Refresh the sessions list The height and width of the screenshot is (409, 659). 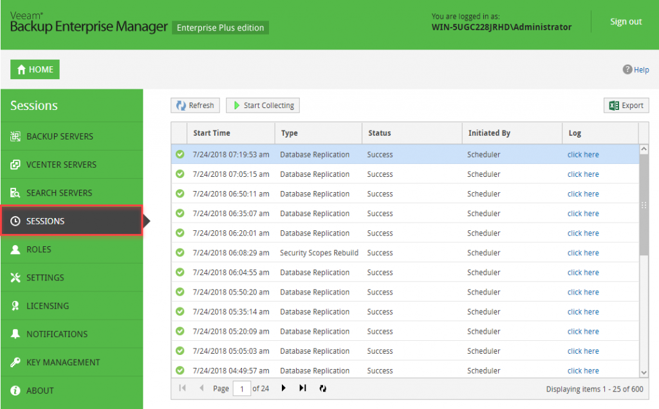coord(195,105)
